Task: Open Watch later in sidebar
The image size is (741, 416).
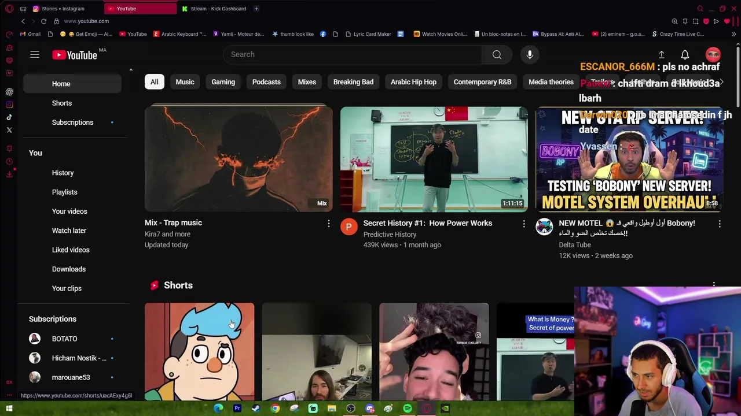Action: click(x=72, y=231)
